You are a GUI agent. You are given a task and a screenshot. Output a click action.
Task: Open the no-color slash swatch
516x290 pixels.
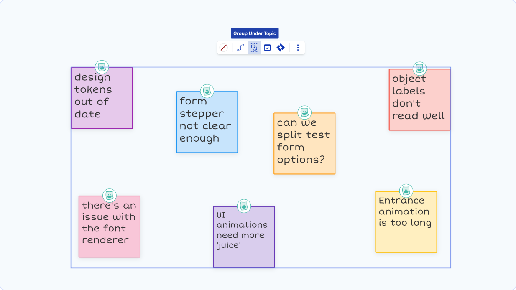[x=224, y=48]
